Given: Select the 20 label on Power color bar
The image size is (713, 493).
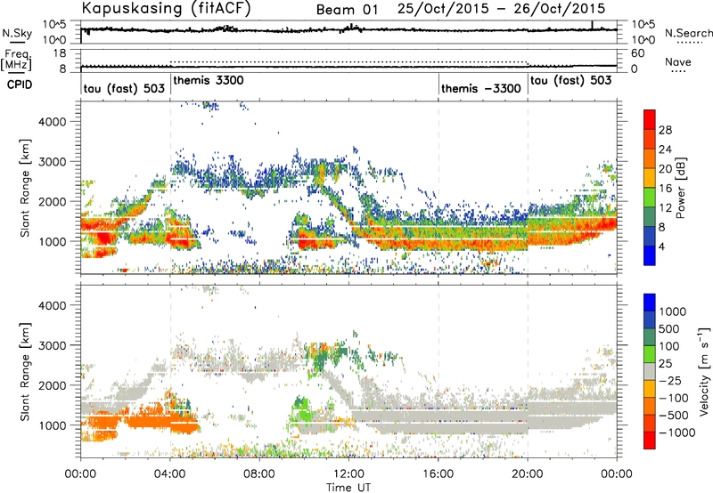Looking at the screenshot, I should point(665,169).
